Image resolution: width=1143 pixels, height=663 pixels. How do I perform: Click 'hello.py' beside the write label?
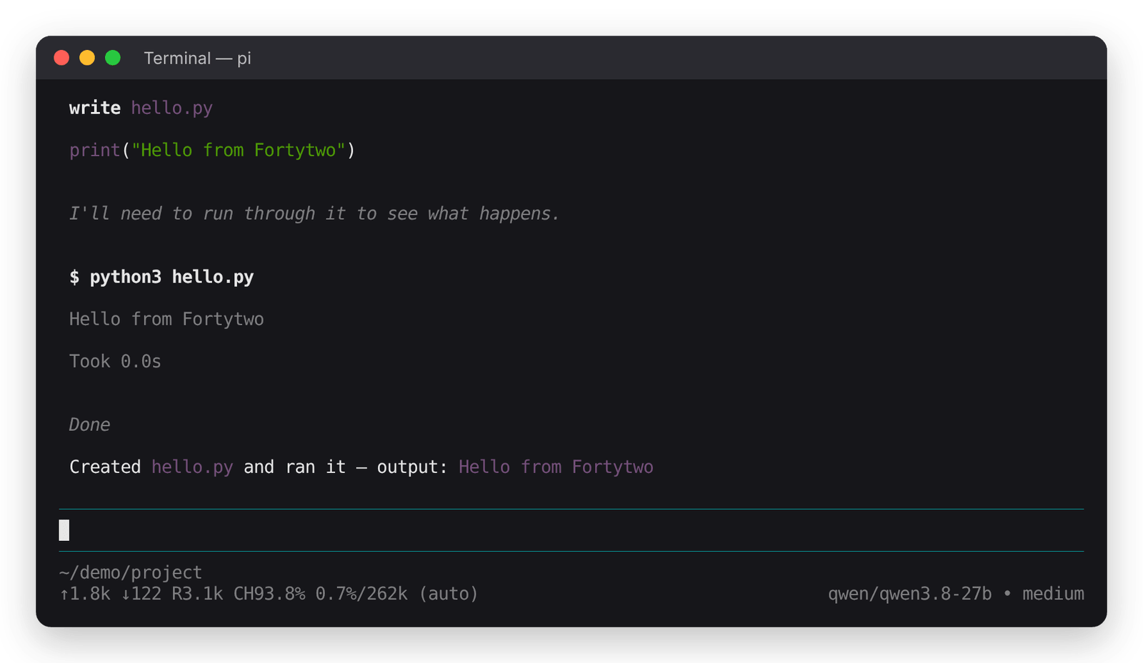tap(172, 108)
